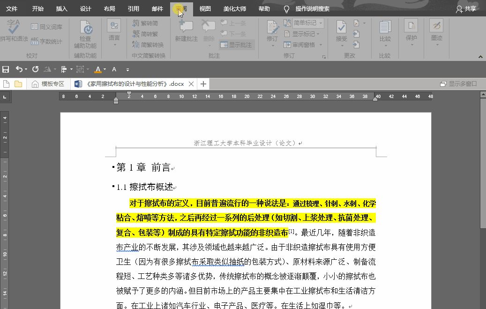This screenshot has height=309, width=486.
Task: Click the plain A text icon
Action: (114, 69)
